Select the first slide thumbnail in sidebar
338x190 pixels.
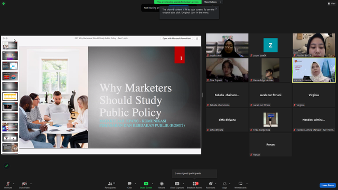(10, 45)
